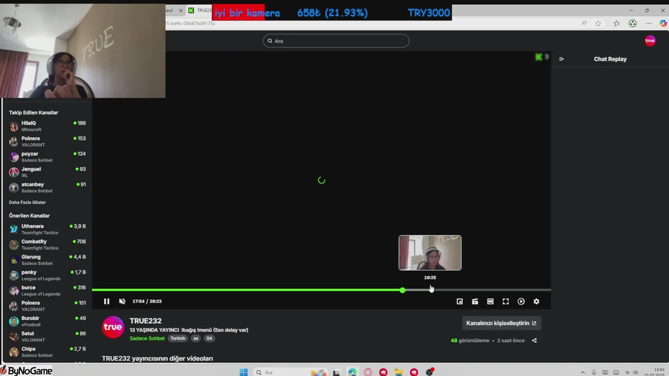Select the SA tag
669x376 pixels.
coord(209,338)
